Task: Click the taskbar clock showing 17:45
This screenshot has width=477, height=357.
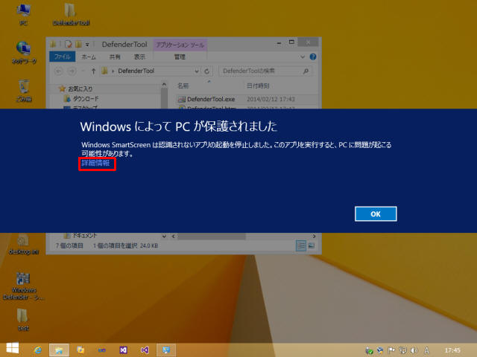Action: point(452,350)
